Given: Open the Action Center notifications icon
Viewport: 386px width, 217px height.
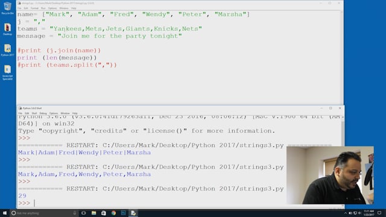Looking at the screenshot, I should click(379, 213).
